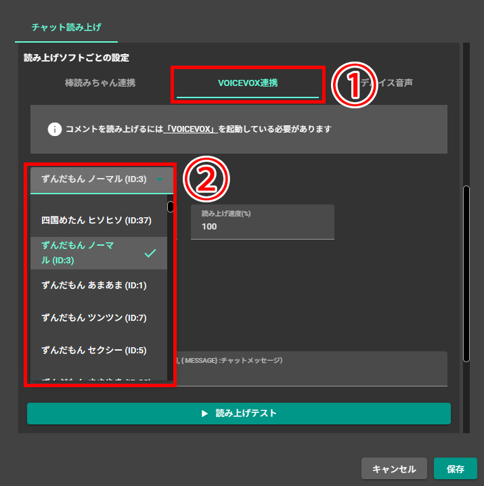Select the checked ずんだもん ノーマル (ID:3) option

pos(99,253)
